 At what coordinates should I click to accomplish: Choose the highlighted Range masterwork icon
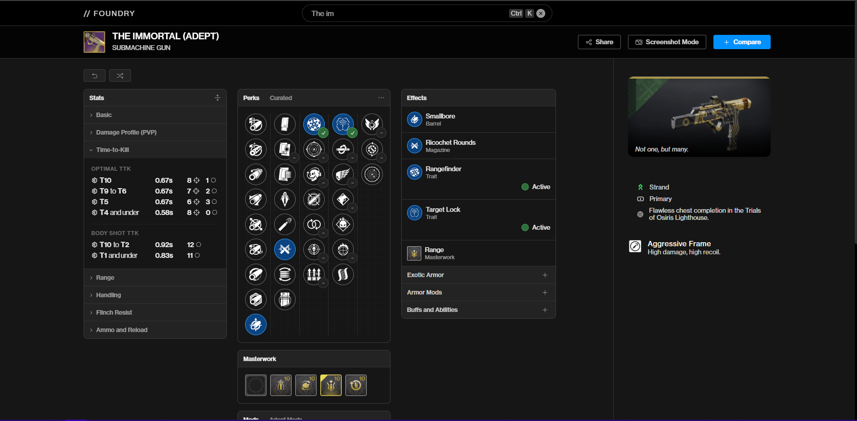(331, 385)
